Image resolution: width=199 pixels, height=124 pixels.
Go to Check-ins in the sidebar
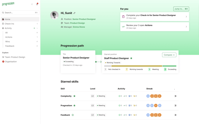coord(9,24)
